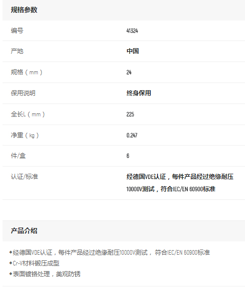Select the product number 41324
Image resolution: width=245 pixels, height=288 pixels.
(x=132, y=31)
